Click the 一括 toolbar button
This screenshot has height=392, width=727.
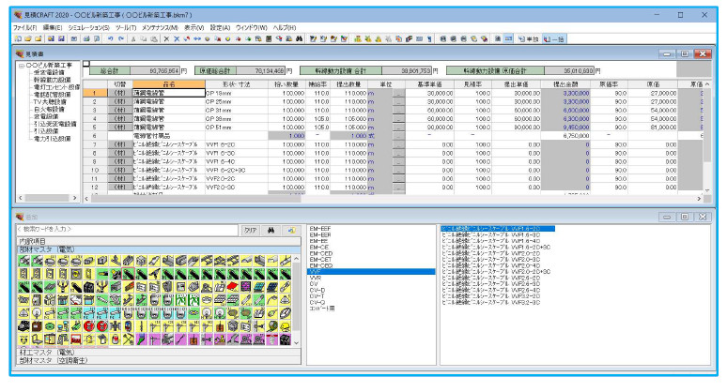point(553,38)
